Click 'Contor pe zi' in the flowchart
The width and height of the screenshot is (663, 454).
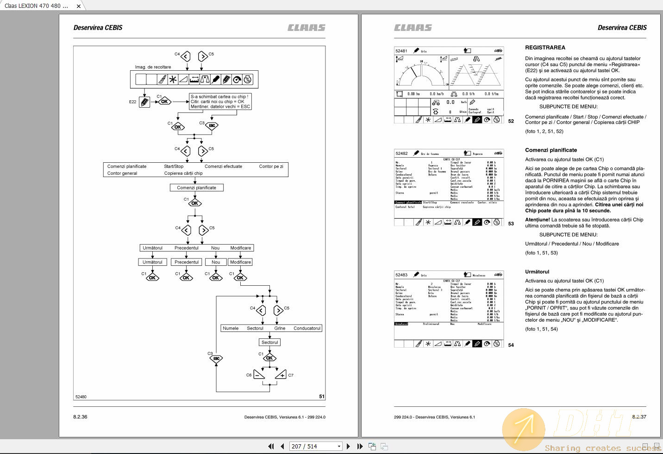pos(271,166)
